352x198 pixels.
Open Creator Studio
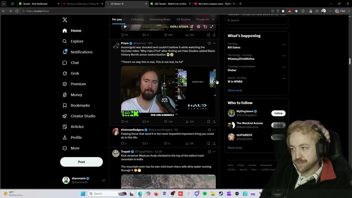click(79, 116)
